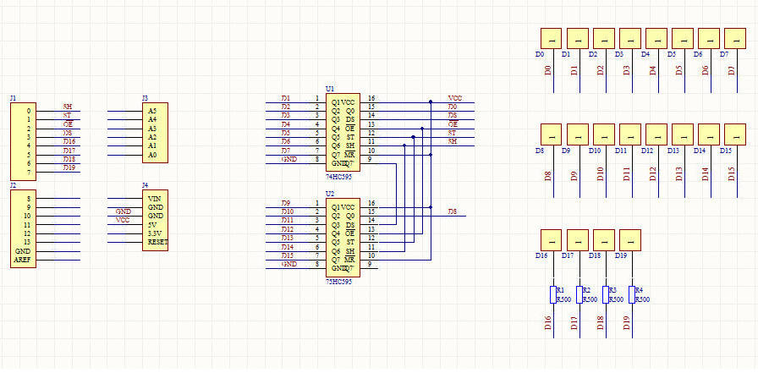Viewport: 758px width, 373px height.
Task: Click resistor R1 symbol
Action: click(x=551, y=293)
